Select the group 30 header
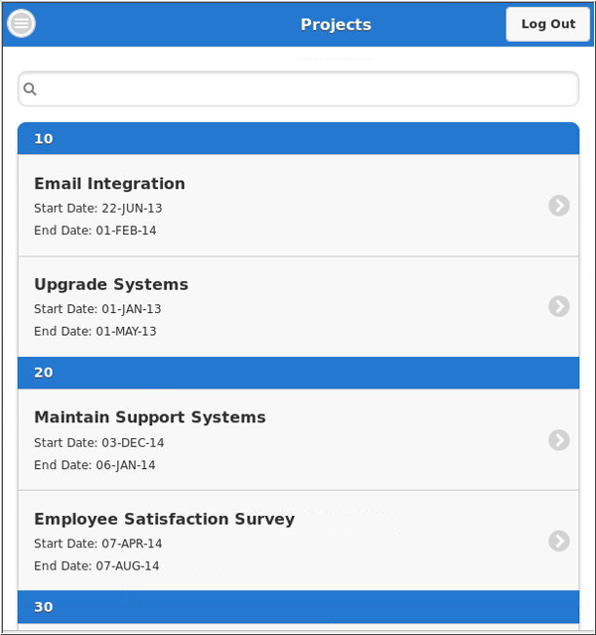This screenshot has width=596, height=635. tap(298, 607)
